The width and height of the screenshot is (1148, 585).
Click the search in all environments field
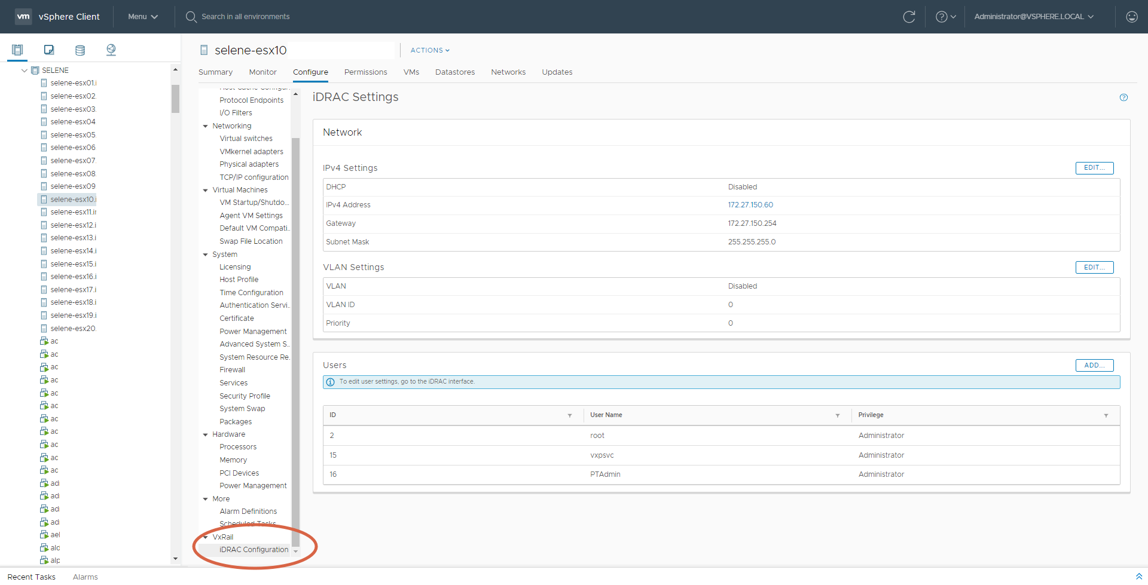click(x=245, y=17)
